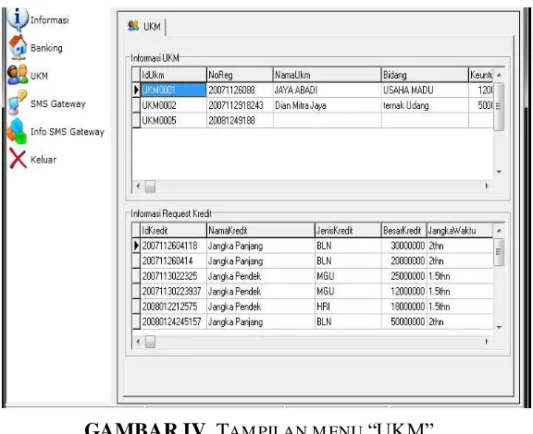
Task: Click UKM grid horizontal scroll left arrow
Action: pyautogui.click(x=138, y=186)
